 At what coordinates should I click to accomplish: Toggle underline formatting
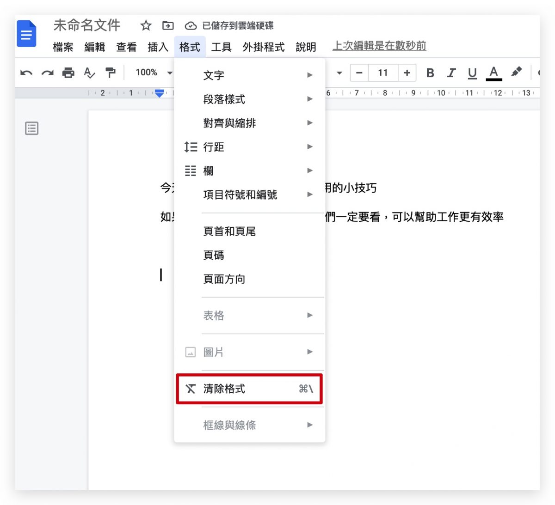472,73
